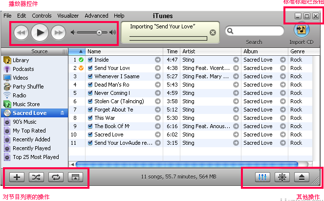Viewport: 324px width, 201px height.
Task: Turn on the visualizer button
Action: pyautogui.click(x=282, y=178)
